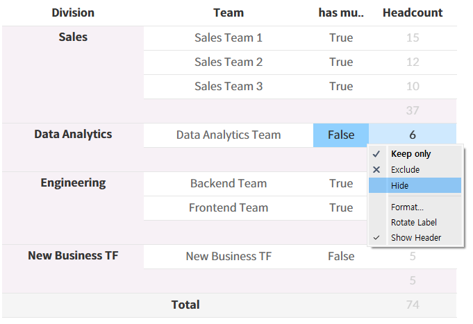473x324 pixels.
Task: Select the Data Analytics Team cell
Action: (x=229, y=135)
